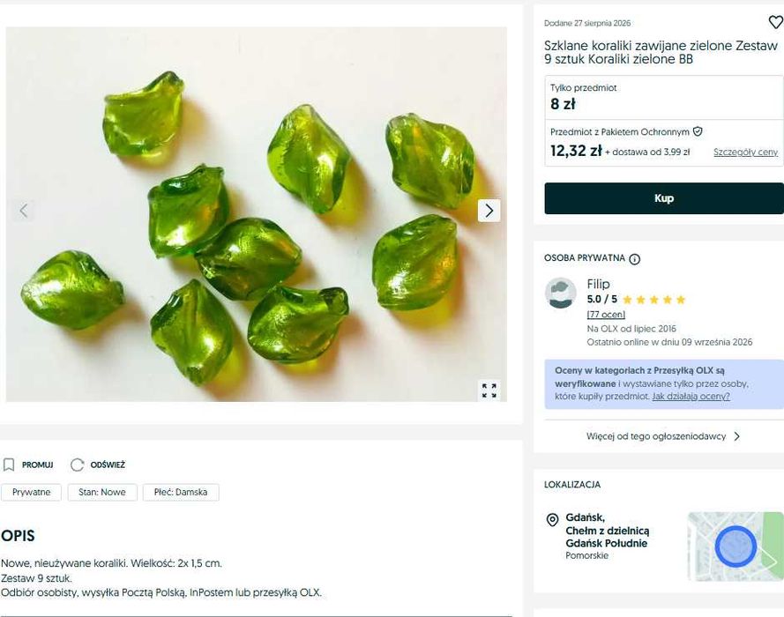Add listing to favorites with heart icon
The image size is (784, 617).
pyautogui.click(x=775, y=22)
